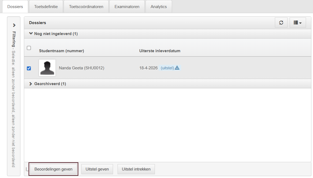Click the refresh dossiers icon
The image size is (313, 178).
click(281, 23)
